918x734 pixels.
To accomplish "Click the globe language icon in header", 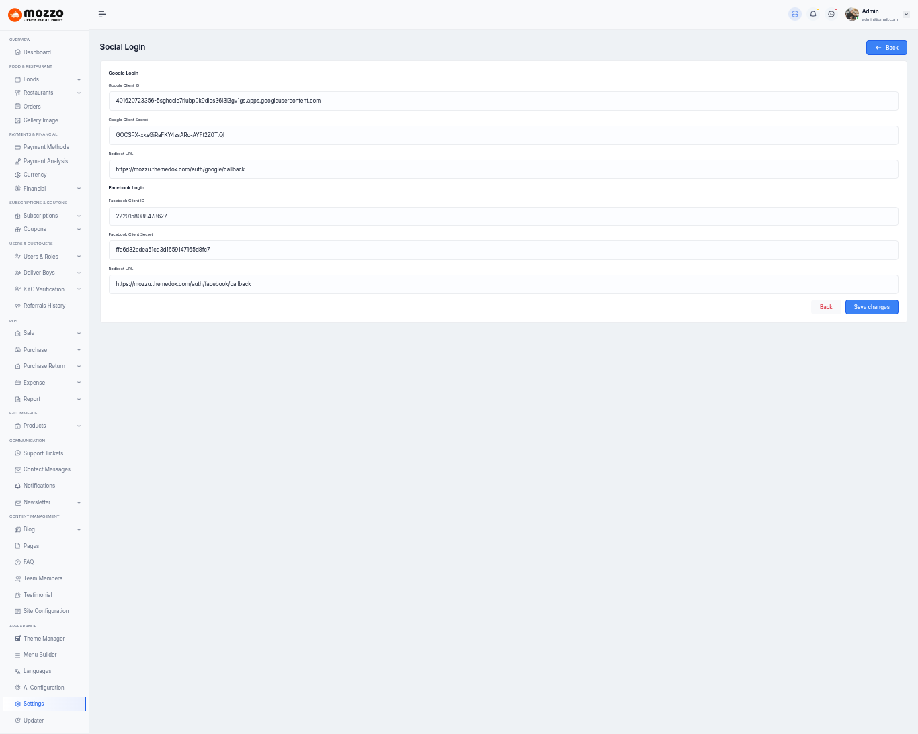I will pyautogui.click(x=795, y=14).
